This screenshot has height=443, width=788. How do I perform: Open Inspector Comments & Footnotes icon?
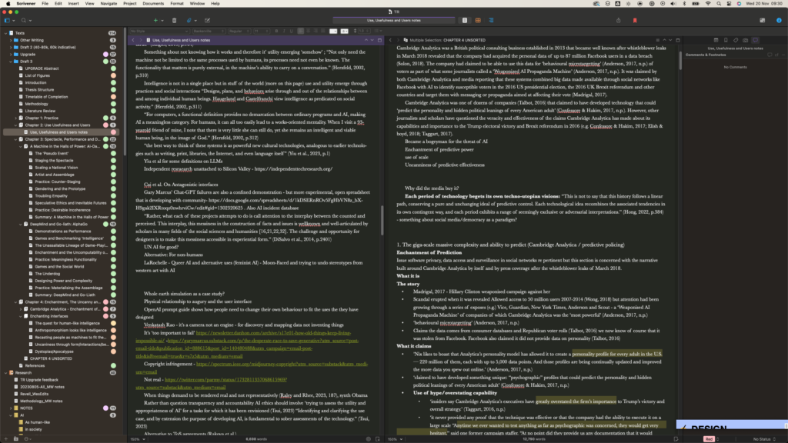point(756,40)
